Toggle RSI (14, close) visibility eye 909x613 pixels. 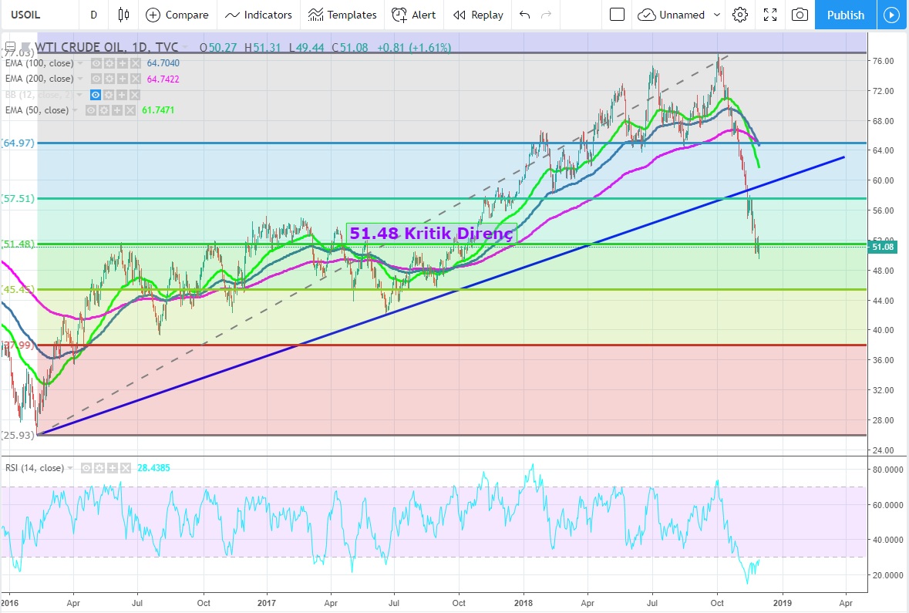coord(86,468)
